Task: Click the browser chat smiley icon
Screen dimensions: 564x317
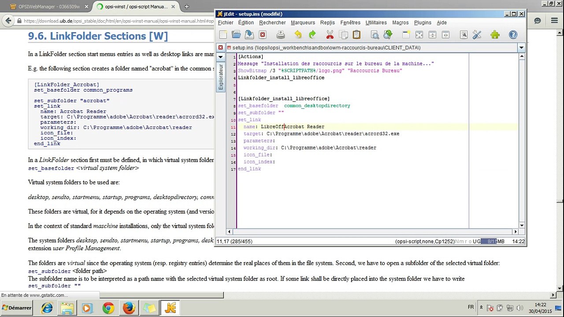Action: 537,21
